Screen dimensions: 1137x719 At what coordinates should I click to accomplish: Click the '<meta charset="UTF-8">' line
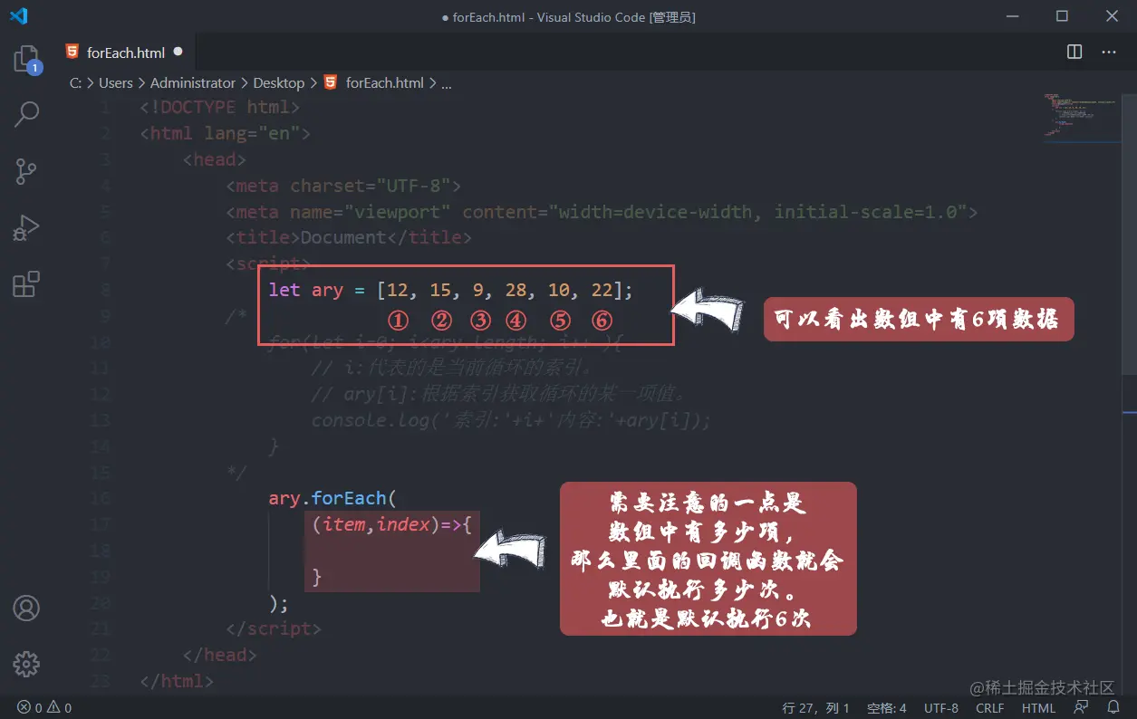[343, 186]
